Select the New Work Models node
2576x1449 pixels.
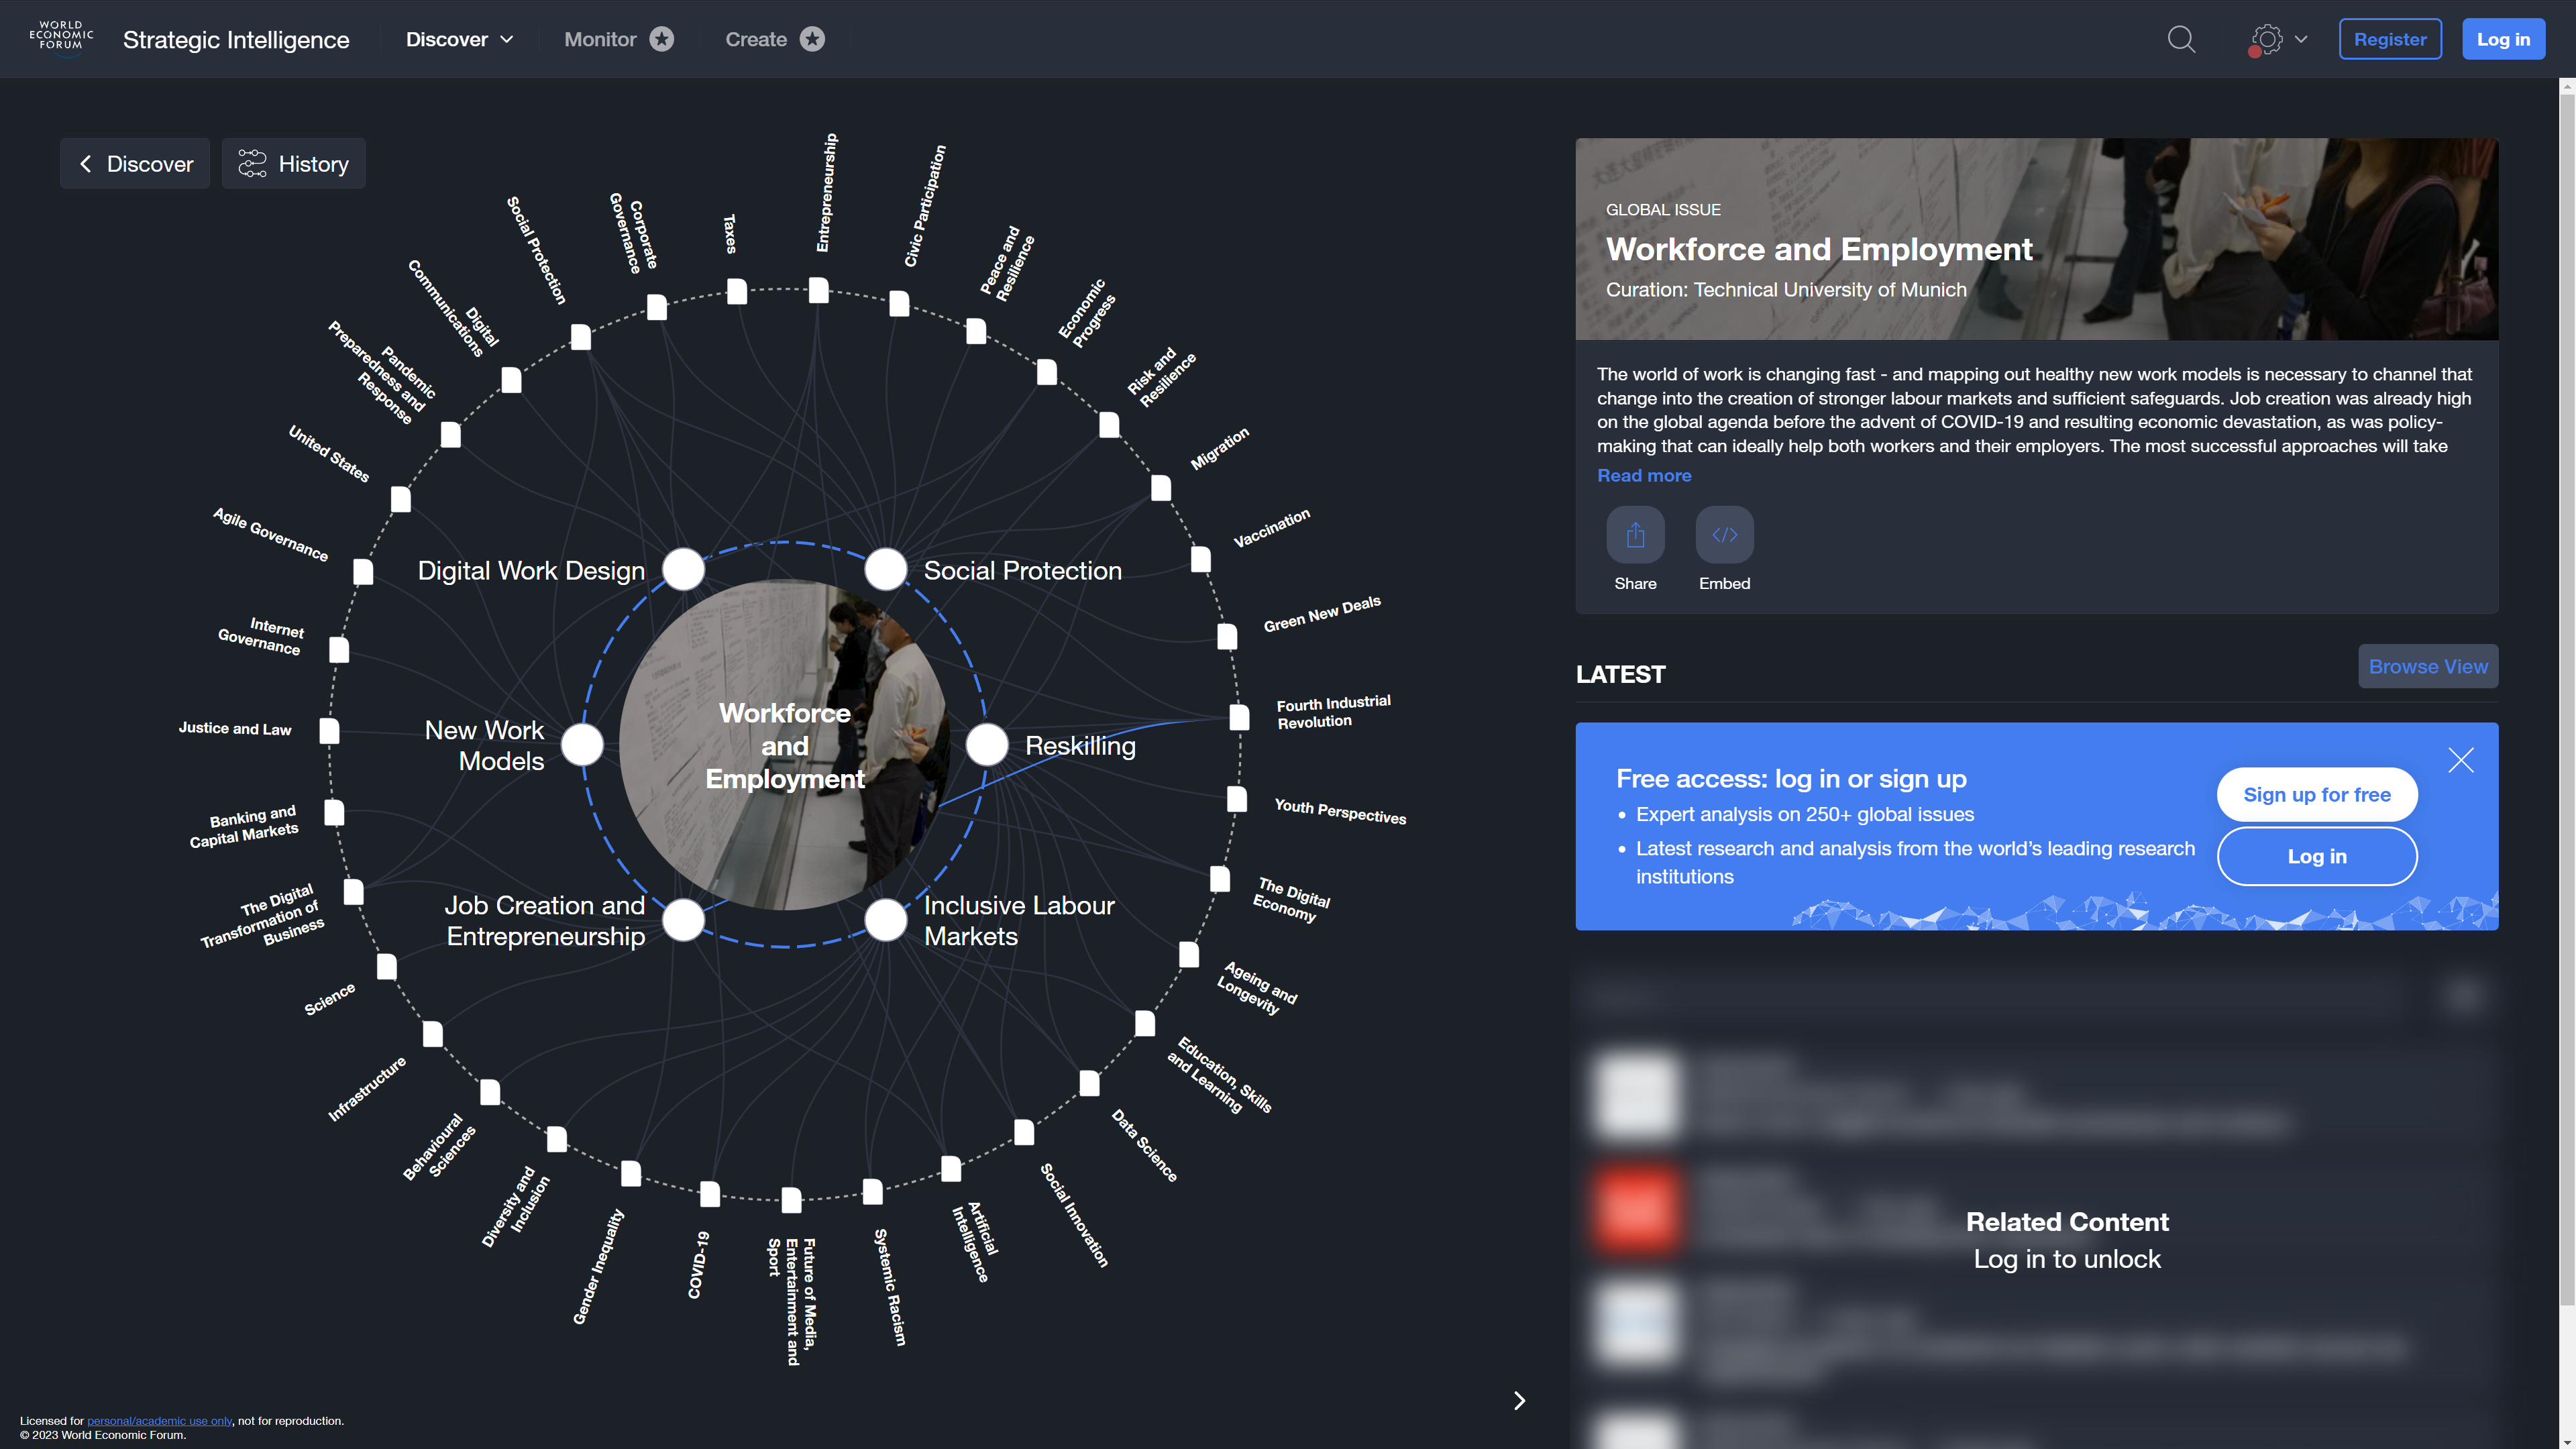(582, 744)
